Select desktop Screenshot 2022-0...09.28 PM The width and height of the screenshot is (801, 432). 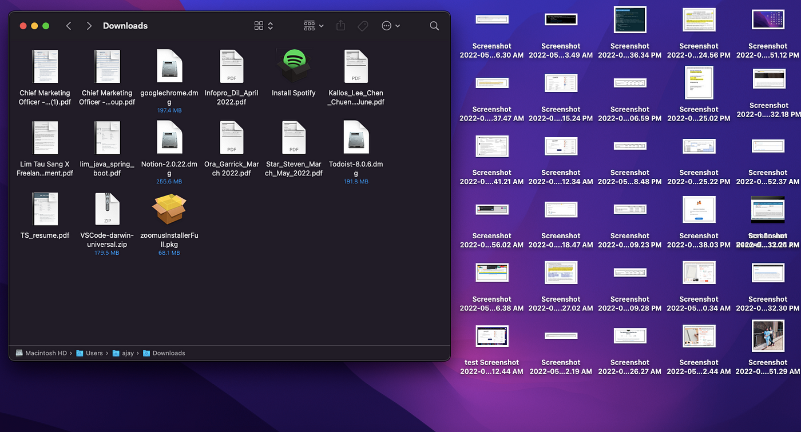(x=630, y=273)
